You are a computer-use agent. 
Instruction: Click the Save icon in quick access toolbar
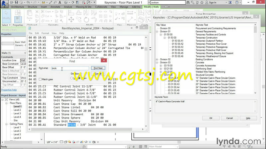16,2
